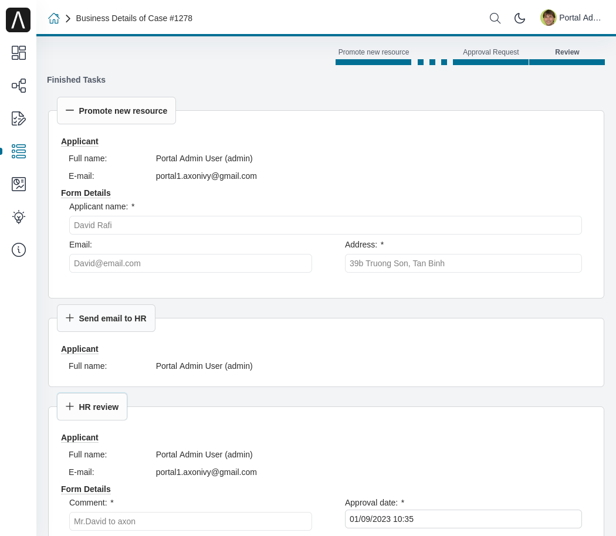
Task: Select the Approval Request step
Action: [490, 52]
